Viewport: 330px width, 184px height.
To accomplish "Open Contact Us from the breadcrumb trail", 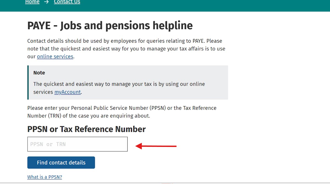I will click(67, 2).
